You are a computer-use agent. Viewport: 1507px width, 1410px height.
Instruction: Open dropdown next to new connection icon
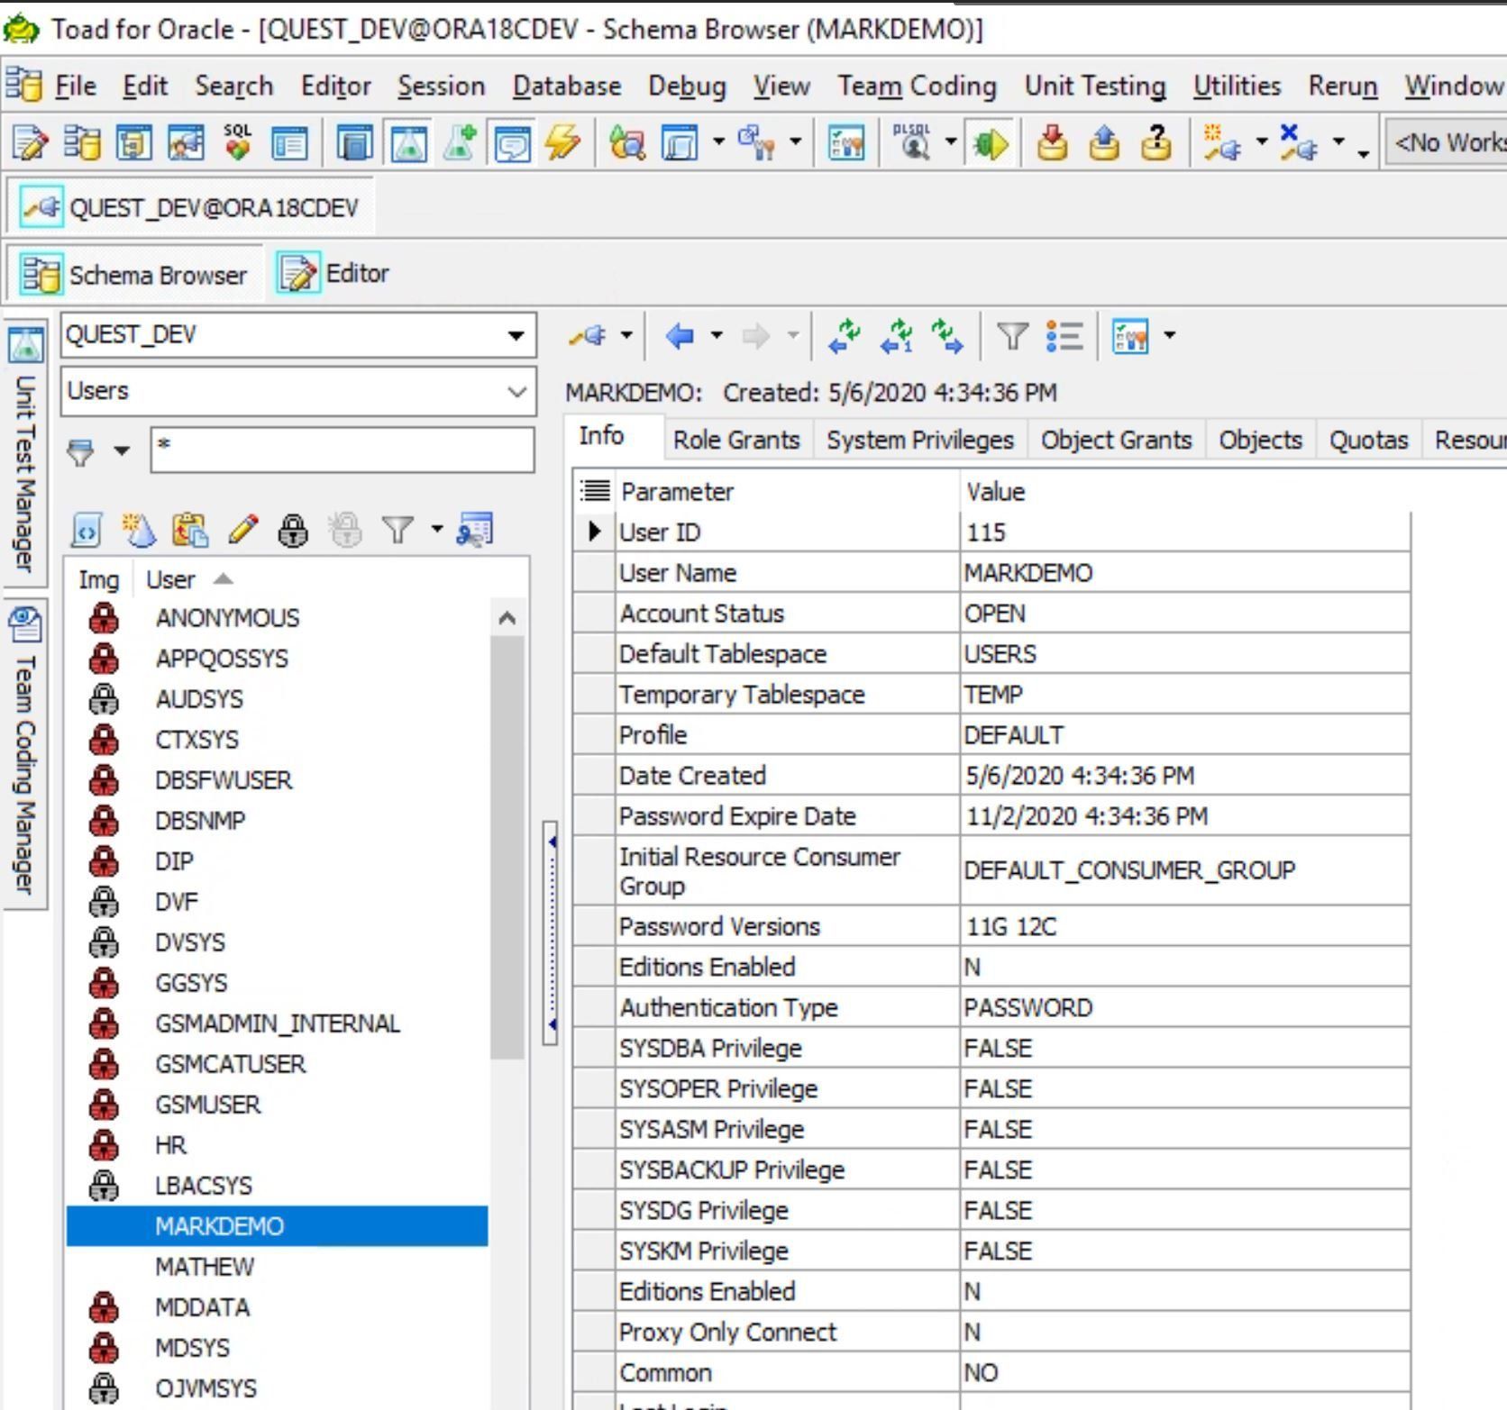(x=1262, y=142)
